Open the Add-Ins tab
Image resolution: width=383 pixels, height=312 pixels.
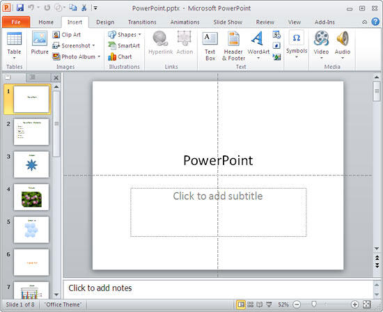[325, 22]
